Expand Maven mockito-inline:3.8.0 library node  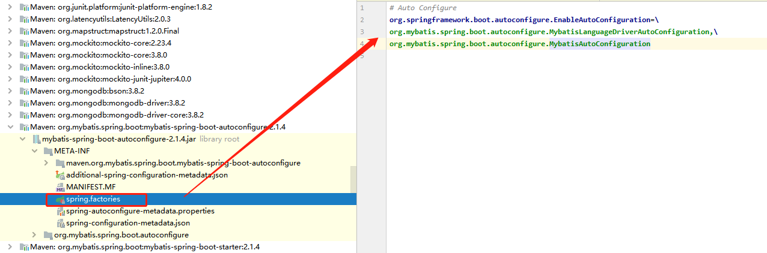(x=10, y=67)
